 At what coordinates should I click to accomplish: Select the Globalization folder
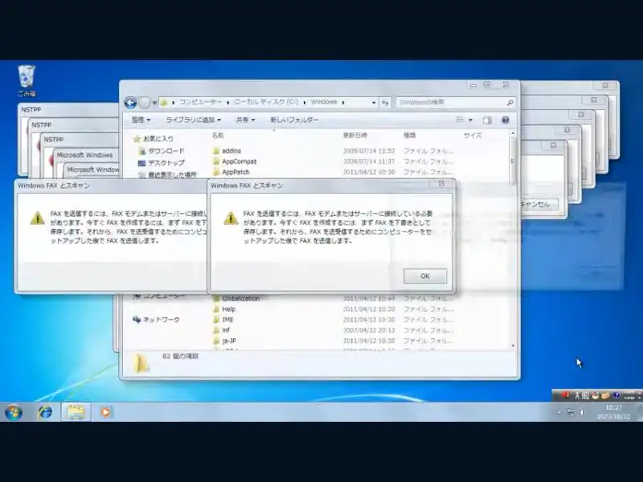pyautogui.click(x=240, y=298)
